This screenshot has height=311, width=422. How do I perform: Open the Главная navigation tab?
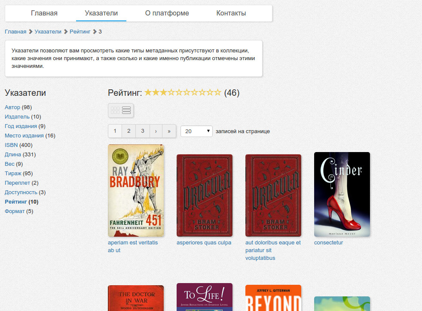(x=44, y=13)
